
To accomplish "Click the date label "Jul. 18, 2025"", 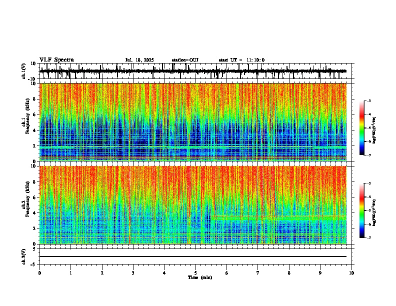I will tap(139, 60).
